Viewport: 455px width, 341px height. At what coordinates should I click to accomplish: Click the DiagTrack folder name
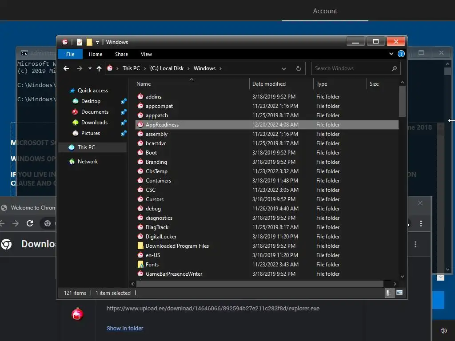157,227
